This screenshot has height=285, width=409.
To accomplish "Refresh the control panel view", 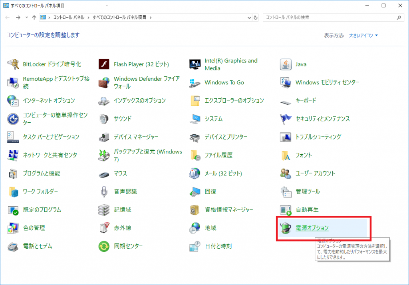I will click(x=255, y=18).
